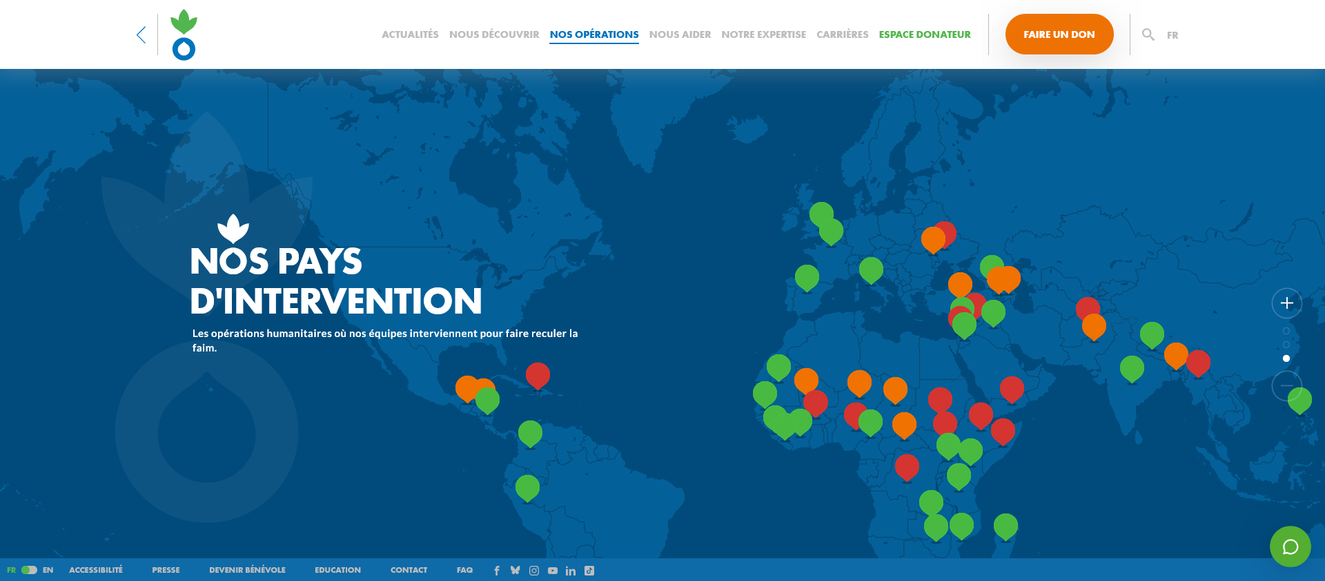Visit the Facebook page icon in the footer
The image size is (1325, 581).
coord(497,571)
